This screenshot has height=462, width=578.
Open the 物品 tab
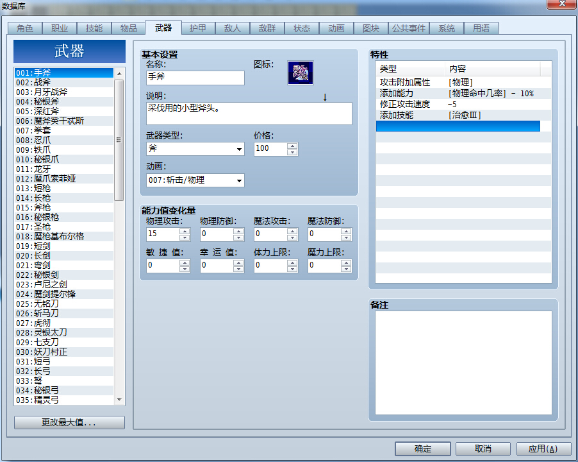[129, 28]
